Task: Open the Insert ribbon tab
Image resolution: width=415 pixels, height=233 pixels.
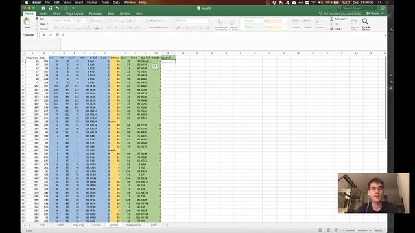Action: 43,14
